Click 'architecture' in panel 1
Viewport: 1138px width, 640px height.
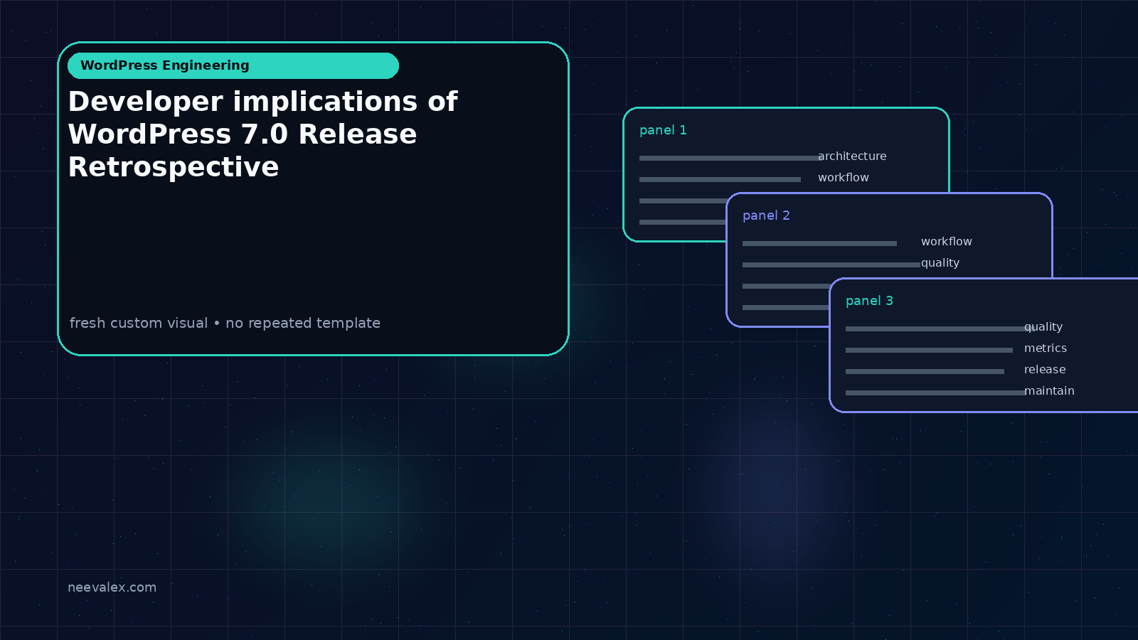point(852,156)
